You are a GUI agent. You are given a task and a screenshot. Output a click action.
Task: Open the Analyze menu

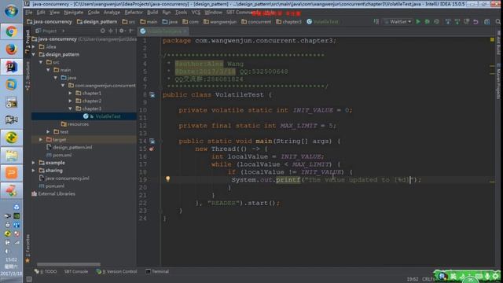(112, 13)
